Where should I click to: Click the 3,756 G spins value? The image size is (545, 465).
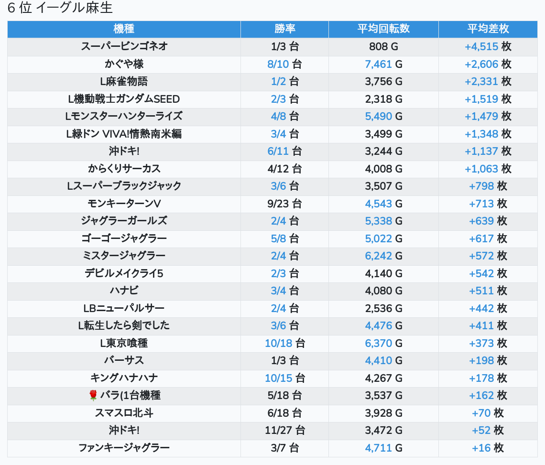tap(383, 81)
